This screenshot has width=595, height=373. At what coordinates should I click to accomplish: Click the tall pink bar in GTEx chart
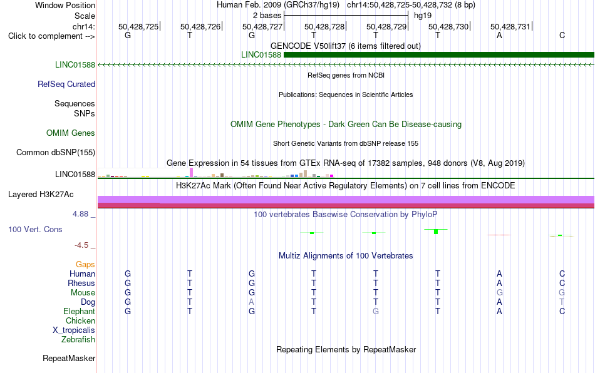pyautogui.click(x=191, y=173)
